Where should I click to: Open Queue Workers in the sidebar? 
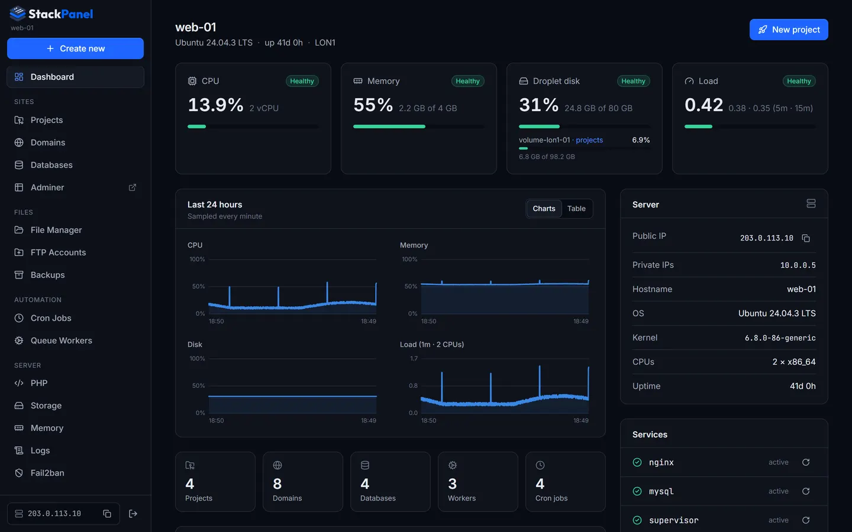[x=75, y=340]
